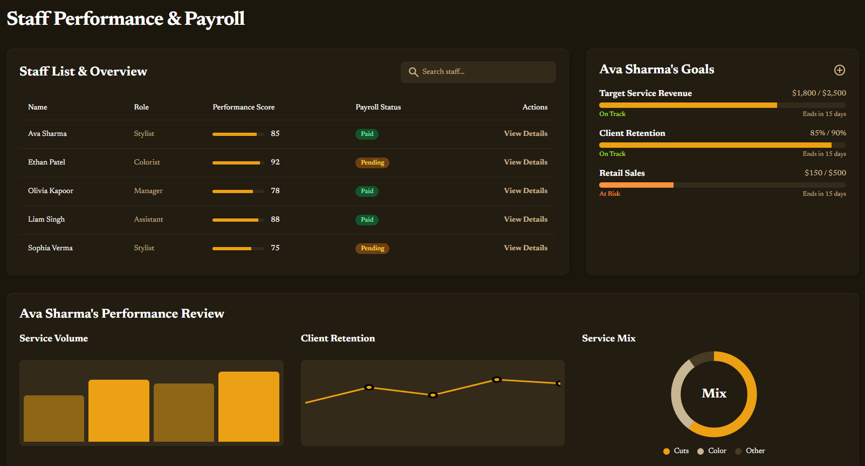Image resolution: width=865 pixels, height=466 pixels.
Task: Open View Details for Ethan Patel
Action: [525, 162]
